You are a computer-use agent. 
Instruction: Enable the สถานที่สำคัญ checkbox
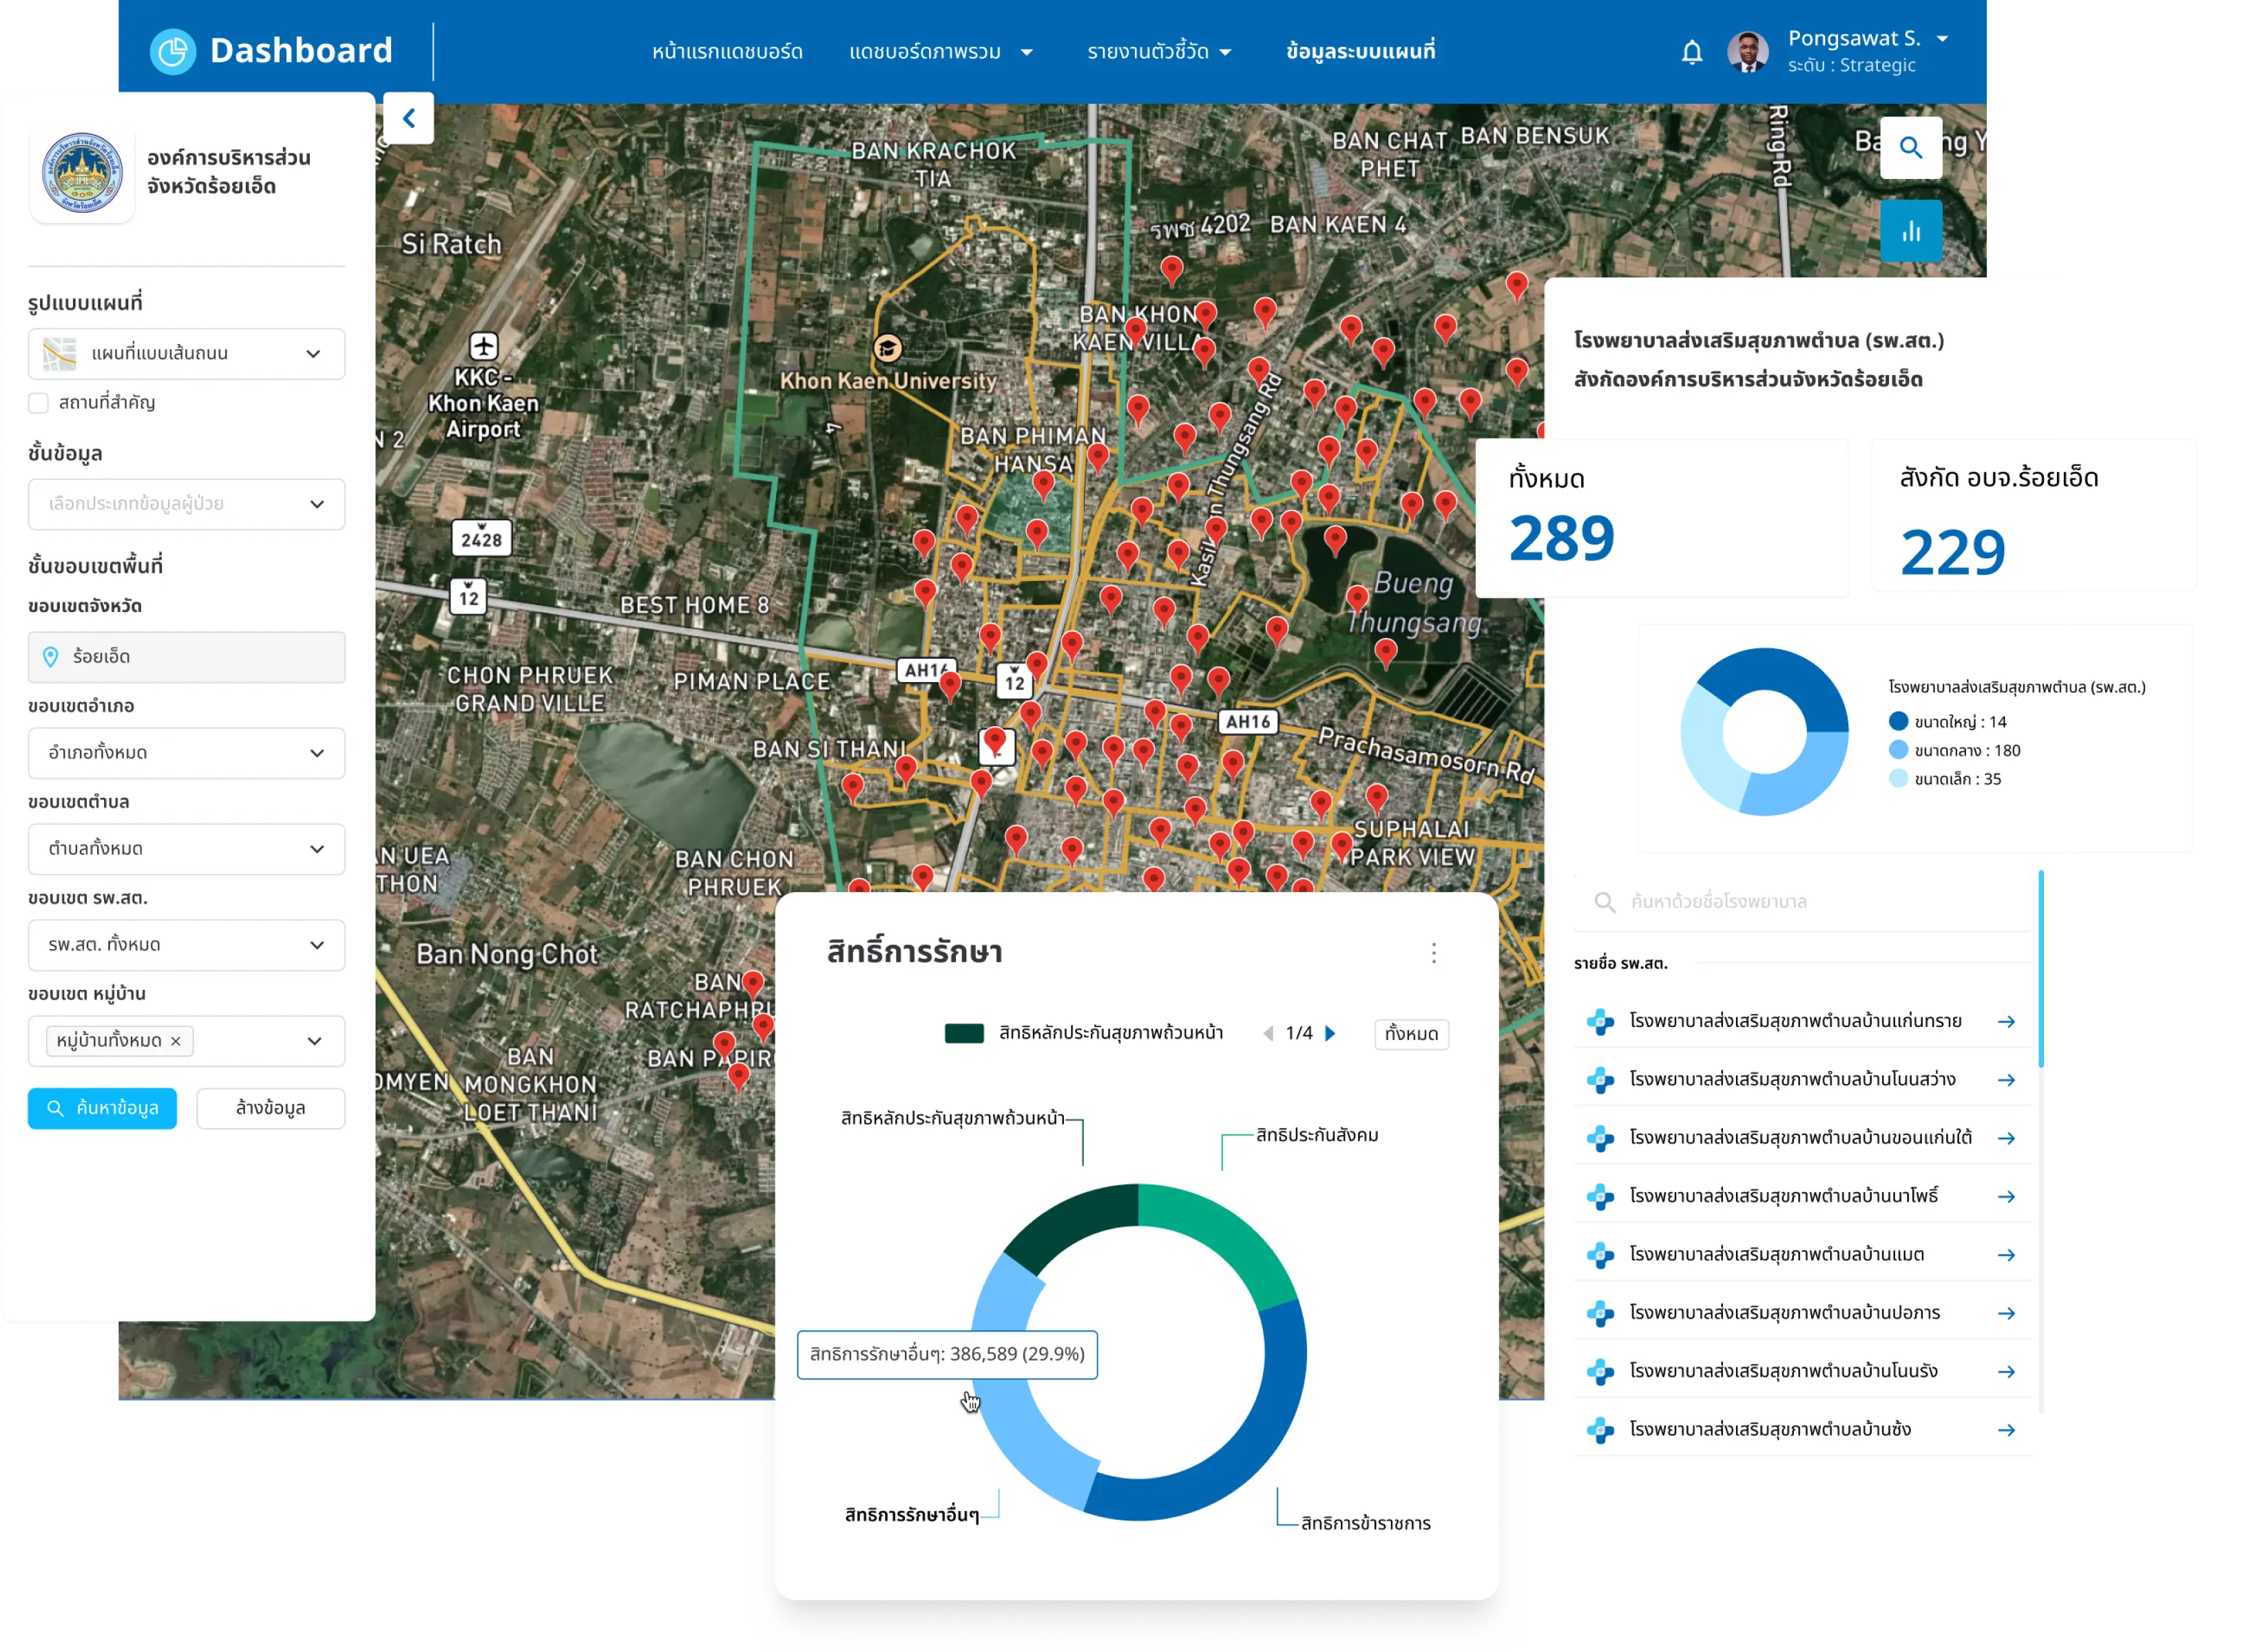pos(38,403)
